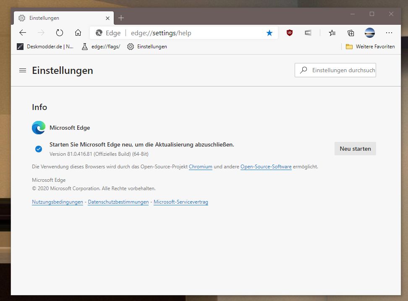Focus the Einstellungen durchsuchen search field
The height and width of the screenshot is (301, 408).
coord(335,70)
